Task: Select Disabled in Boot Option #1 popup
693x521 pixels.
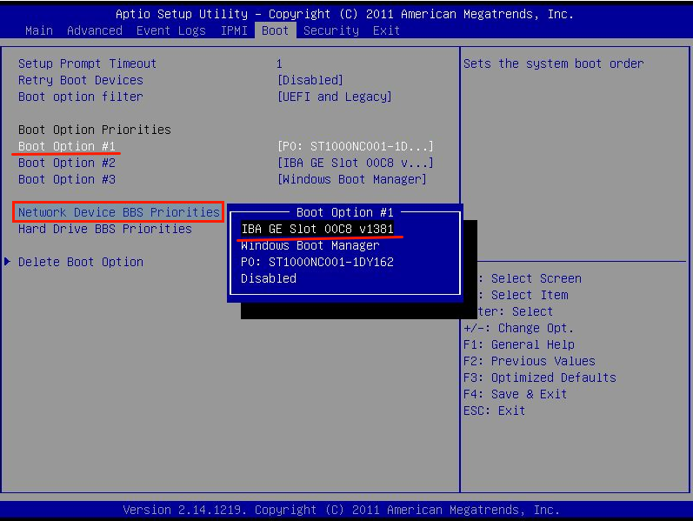Action: click(268, 278)
